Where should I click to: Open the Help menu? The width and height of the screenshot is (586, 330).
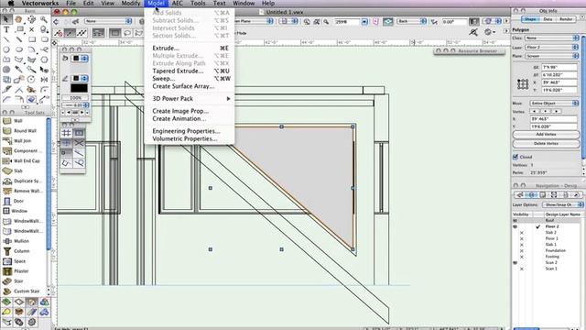(x=268, y=4)
